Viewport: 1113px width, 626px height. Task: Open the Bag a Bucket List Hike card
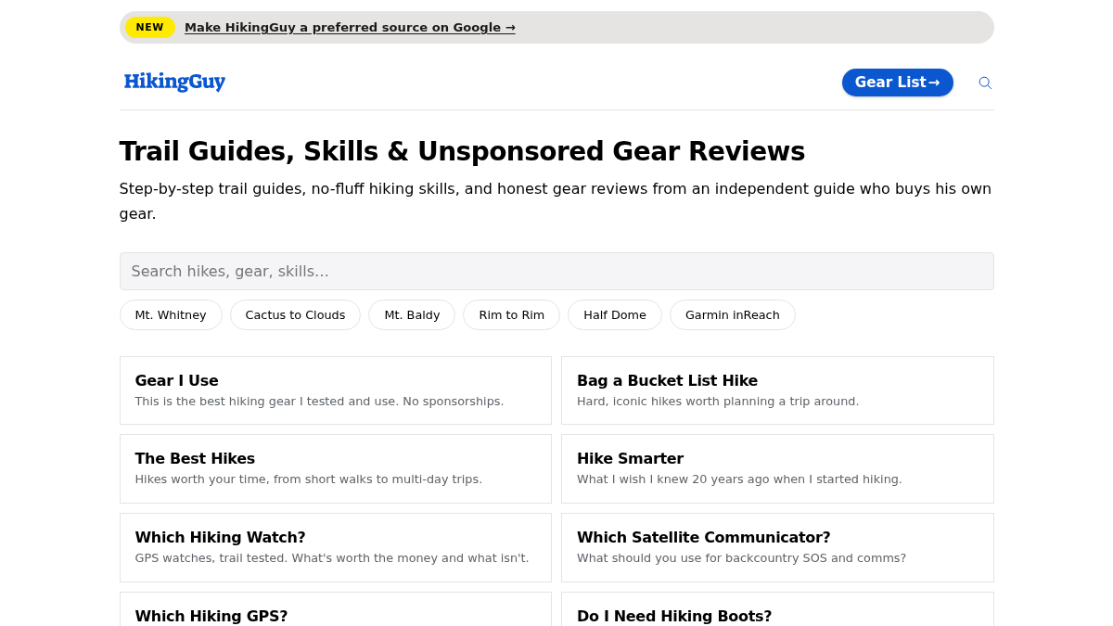(777, 390)
